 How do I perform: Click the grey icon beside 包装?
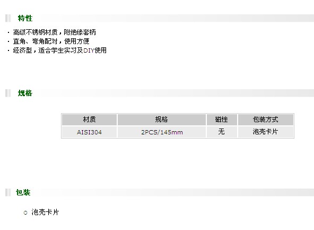[x=8, y=192]
